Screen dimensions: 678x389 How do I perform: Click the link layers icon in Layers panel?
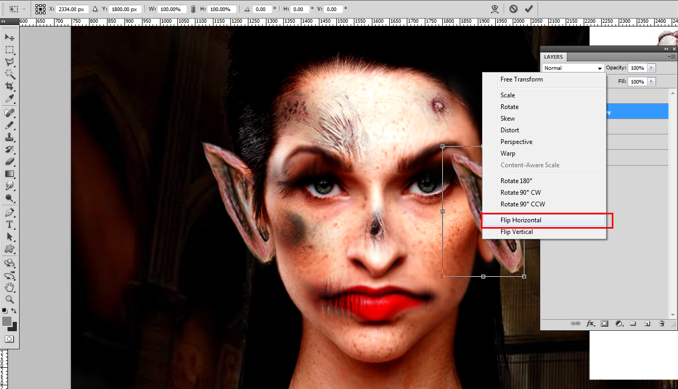point(576,323)
